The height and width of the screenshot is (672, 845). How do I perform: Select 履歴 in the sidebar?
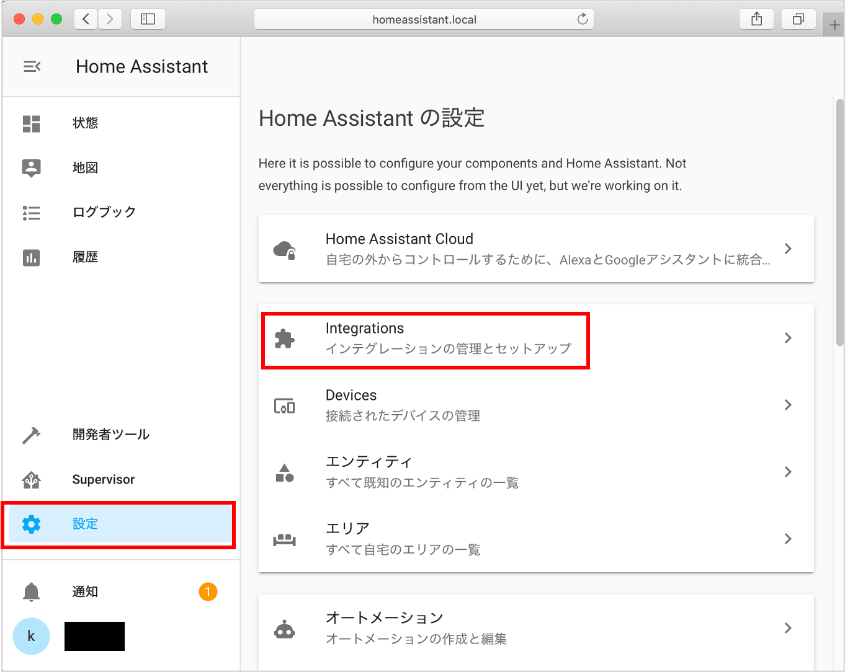85,257
